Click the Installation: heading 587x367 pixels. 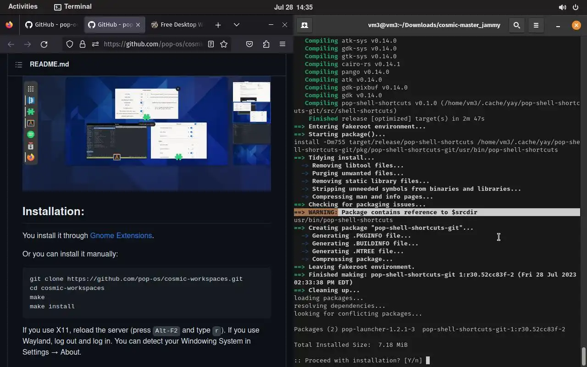point(53,211)
